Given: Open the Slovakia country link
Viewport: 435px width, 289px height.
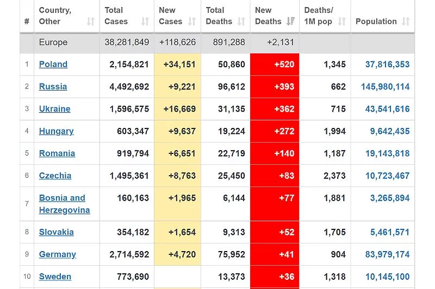Looking at the screenshot, I should click(57, 232).
